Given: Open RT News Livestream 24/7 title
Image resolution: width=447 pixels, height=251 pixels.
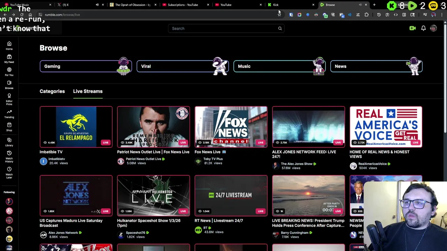Looking at the screenshot, I should [x=219, y=221].
